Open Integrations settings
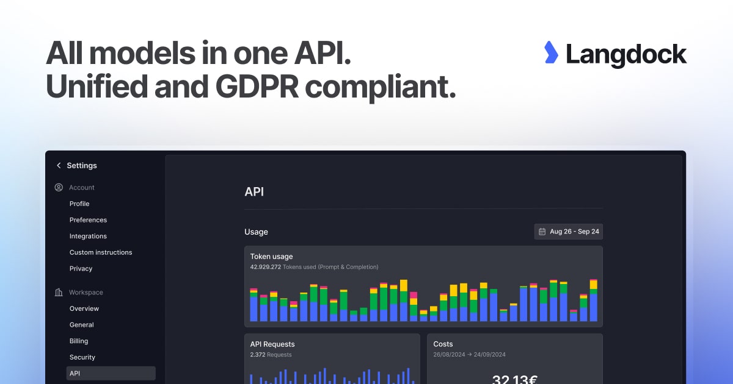 pyautogui.click(x=87, y=236)
